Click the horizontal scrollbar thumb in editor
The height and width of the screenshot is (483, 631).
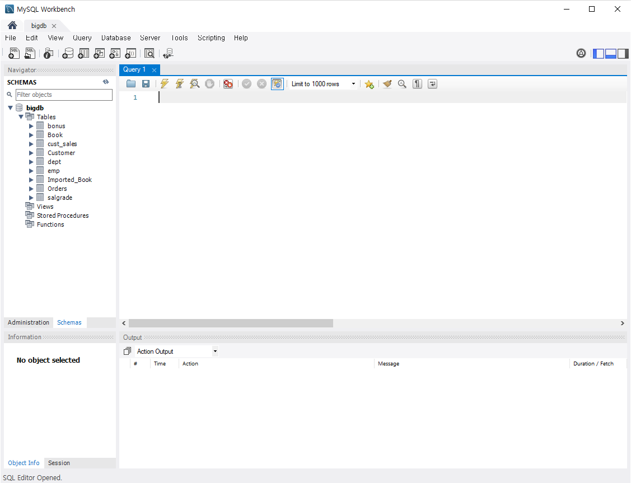point(231,323)
